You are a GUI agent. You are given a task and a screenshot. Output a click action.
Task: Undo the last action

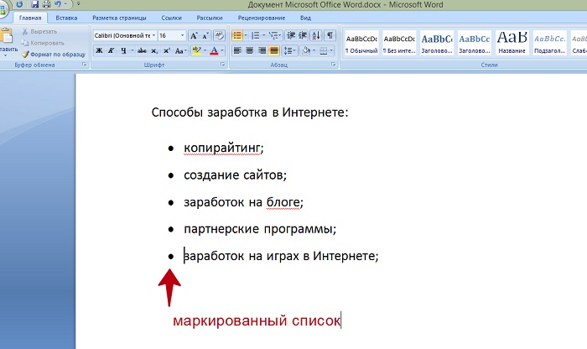[x=58, y=4]
